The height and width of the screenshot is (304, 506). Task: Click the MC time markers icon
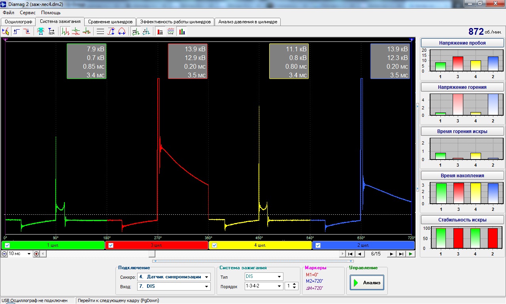click(x=136, y=32)
